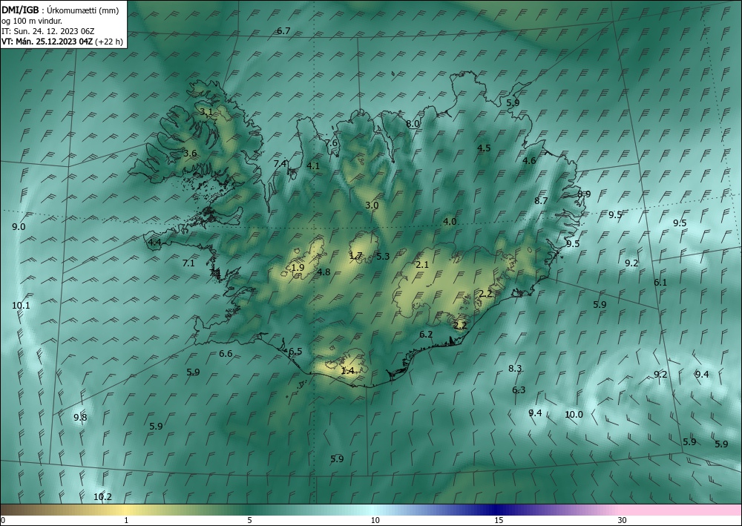Screen dimensions: 742x526
Task: Click the 8.7 value in the east
Action: [x=541, y=200]
